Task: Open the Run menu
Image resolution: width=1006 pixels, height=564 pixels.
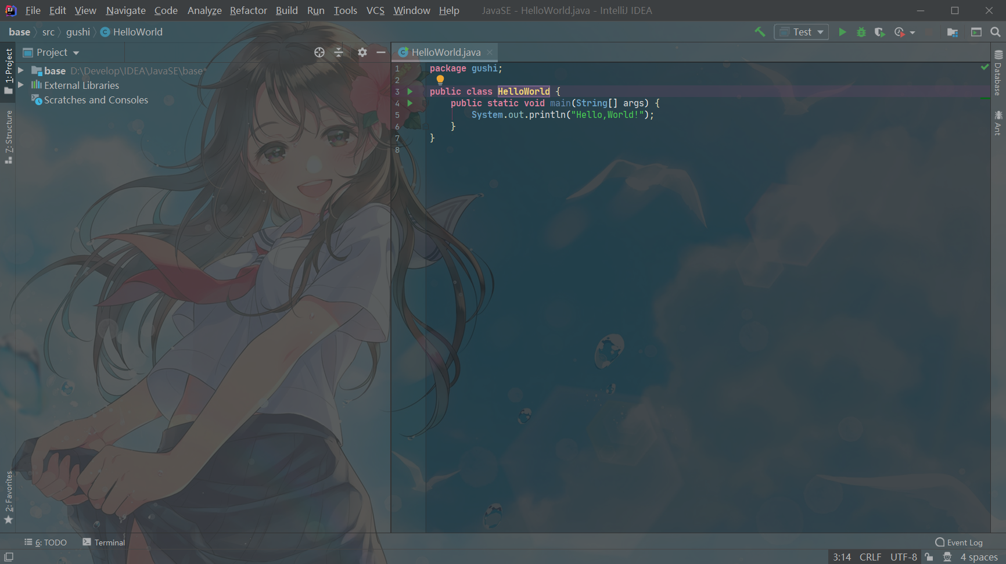Action: (316, 10)
